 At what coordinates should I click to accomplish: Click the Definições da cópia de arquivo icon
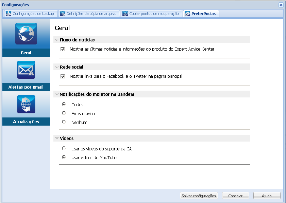click(x=63, y=14)
